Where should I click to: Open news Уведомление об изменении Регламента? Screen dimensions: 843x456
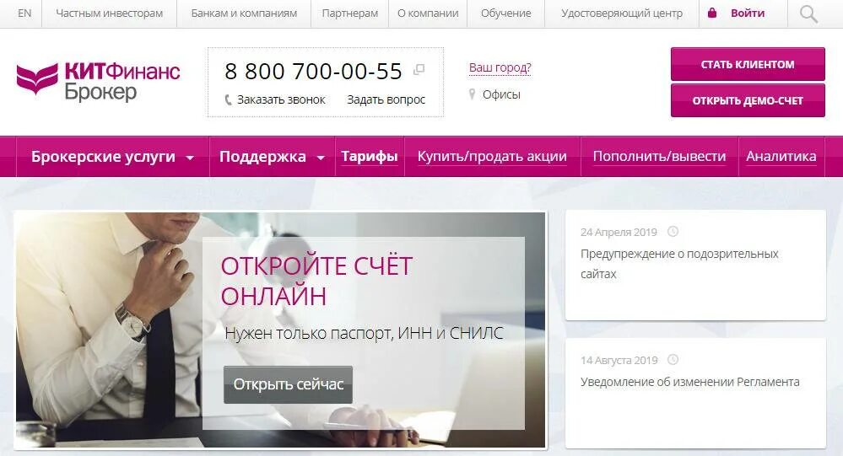[x=689, y=382]
